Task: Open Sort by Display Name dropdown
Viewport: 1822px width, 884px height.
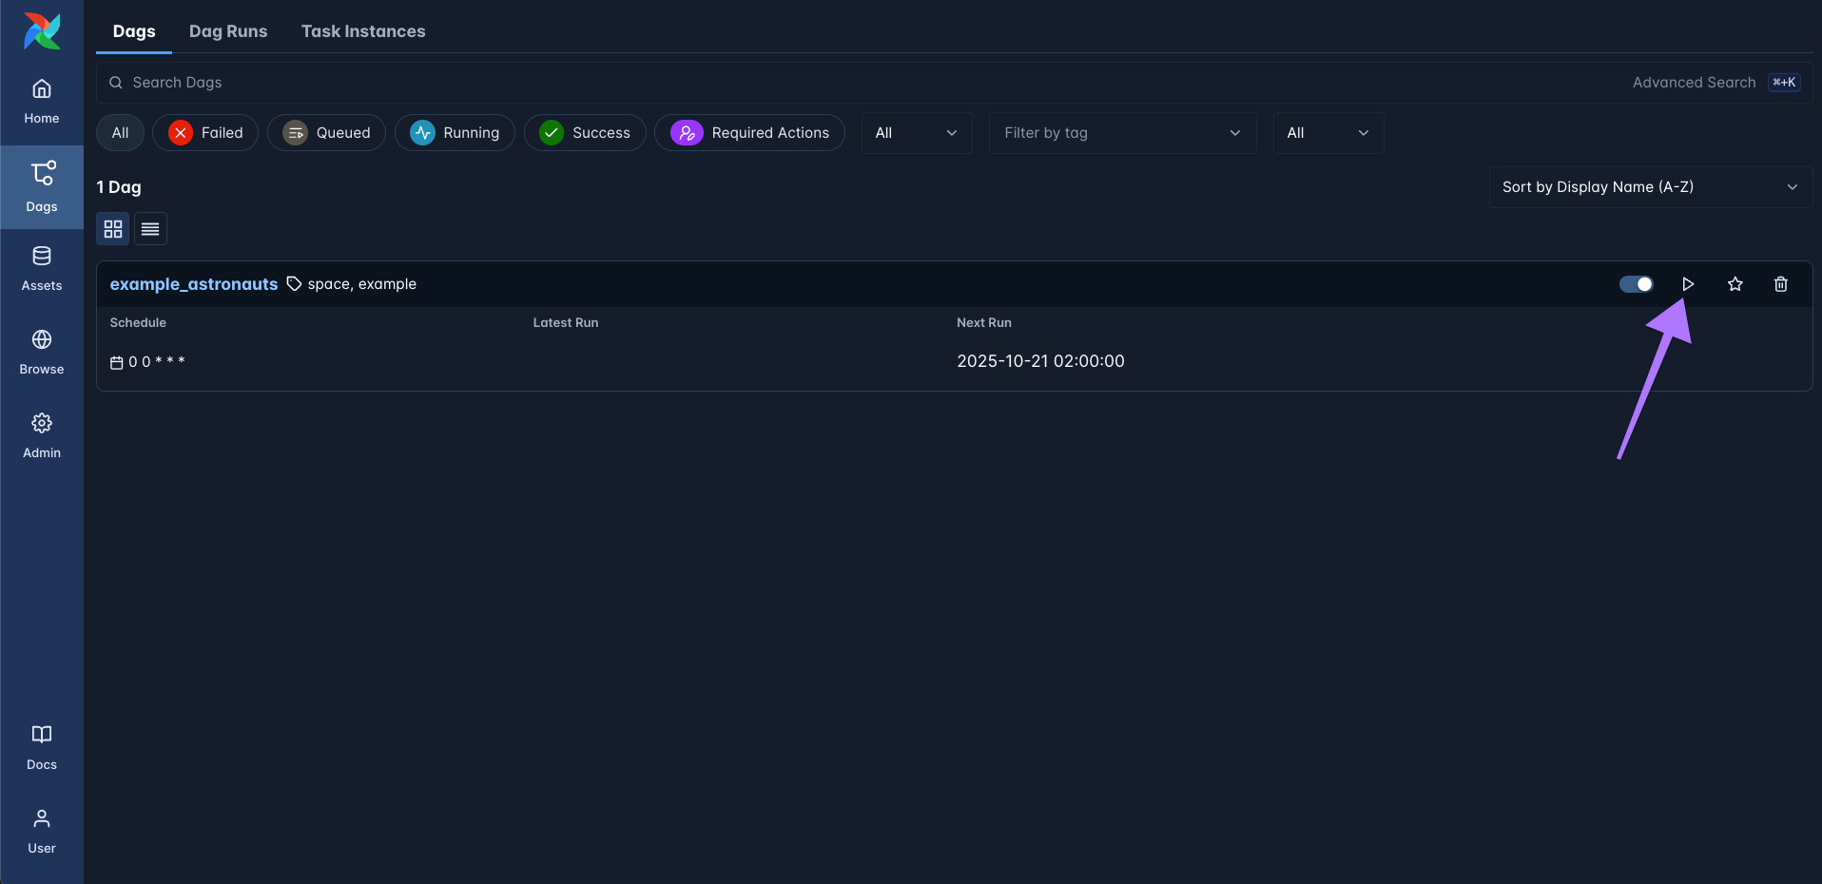Action: (x=1650, y=187)
